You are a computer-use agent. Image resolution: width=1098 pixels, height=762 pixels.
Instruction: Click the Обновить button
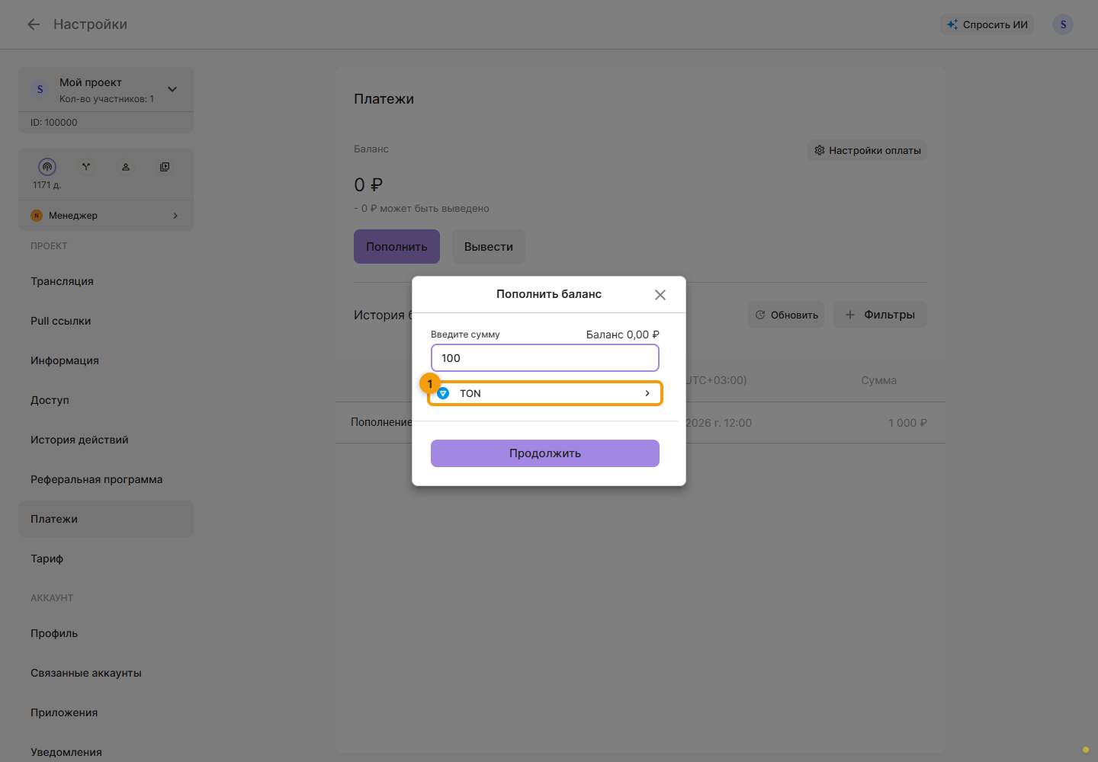[x=786, y=315]
